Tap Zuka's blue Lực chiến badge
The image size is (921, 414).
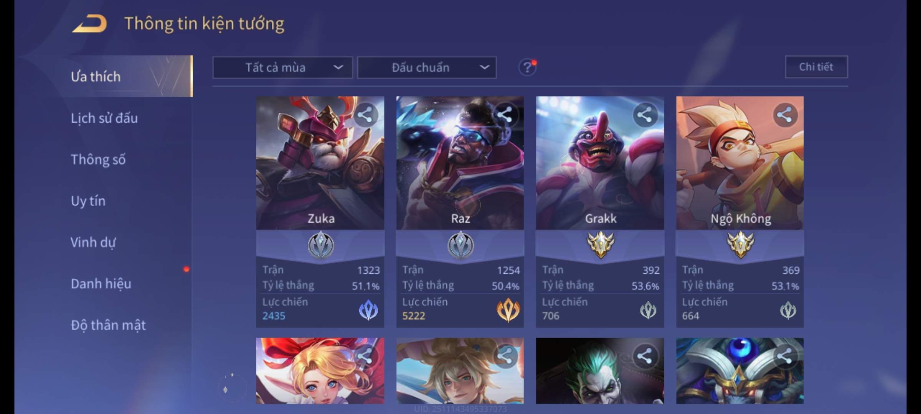pyautogui.click(x=368, y=310)
